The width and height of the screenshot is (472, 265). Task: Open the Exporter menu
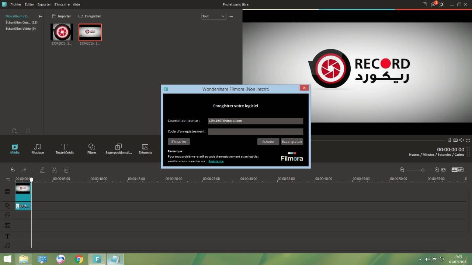click(x=44, y=4)
